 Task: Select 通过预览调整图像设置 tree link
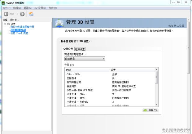click(22, 27)
